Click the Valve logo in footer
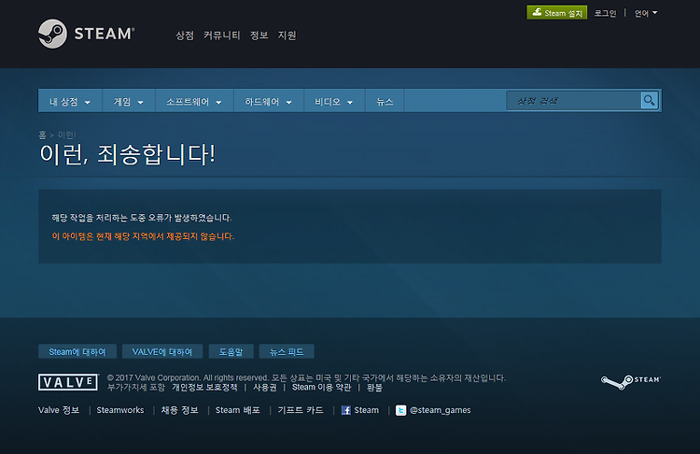700x454 pixels. point(68,382)
